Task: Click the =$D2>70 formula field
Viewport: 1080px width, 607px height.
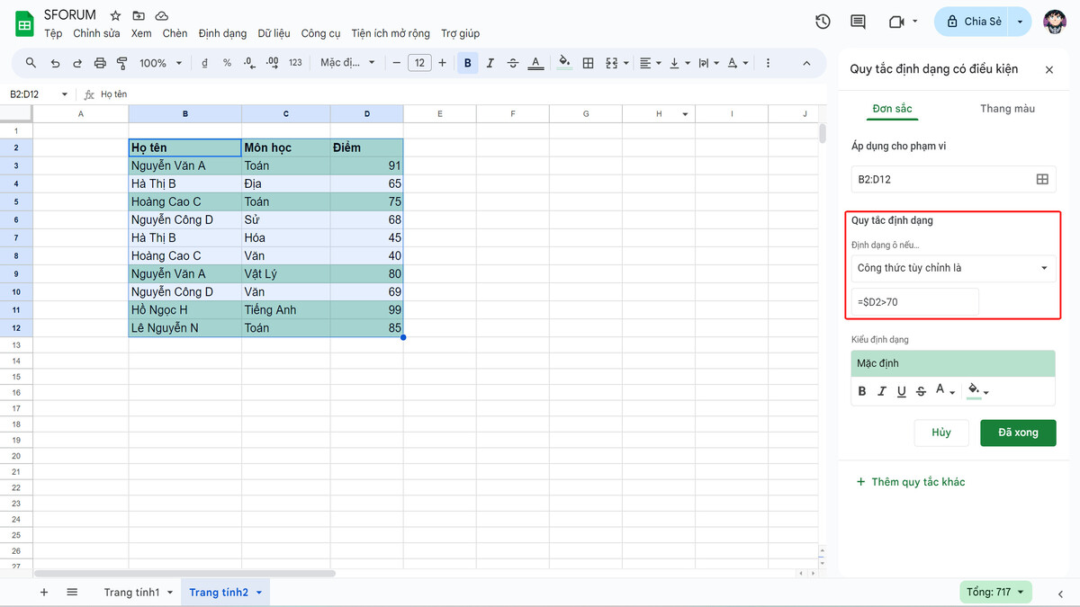Action: [x=914, y=302]
